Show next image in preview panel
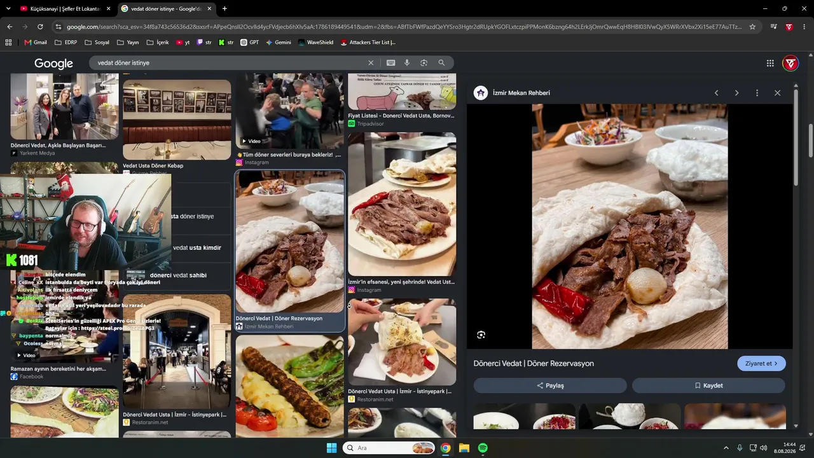Image resolution: width=814 pixels, height=458 pixels. click(x=736, y=93)
